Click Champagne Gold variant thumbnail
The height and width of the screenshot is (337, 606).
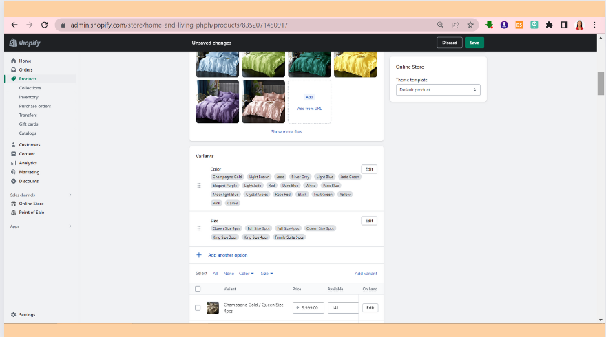[x=213, y=308]
